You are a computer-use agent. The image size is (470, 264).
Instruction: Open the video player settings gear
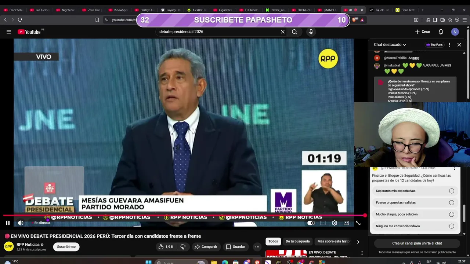[x=335, y=223]
